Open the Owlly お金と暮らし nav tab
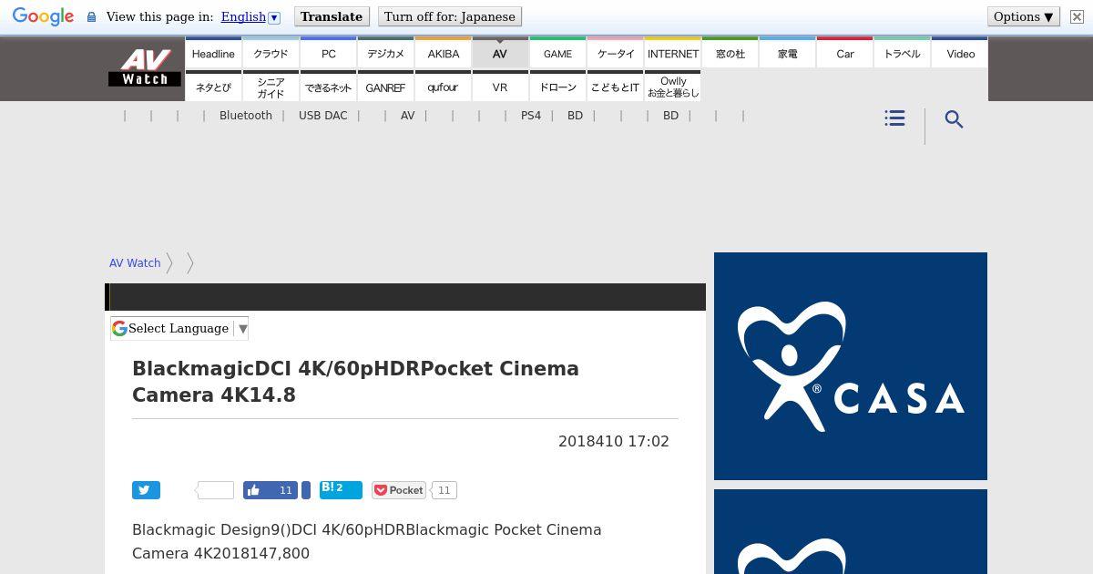The height and width of the screenshot is (574, 1093). [673, 87]
